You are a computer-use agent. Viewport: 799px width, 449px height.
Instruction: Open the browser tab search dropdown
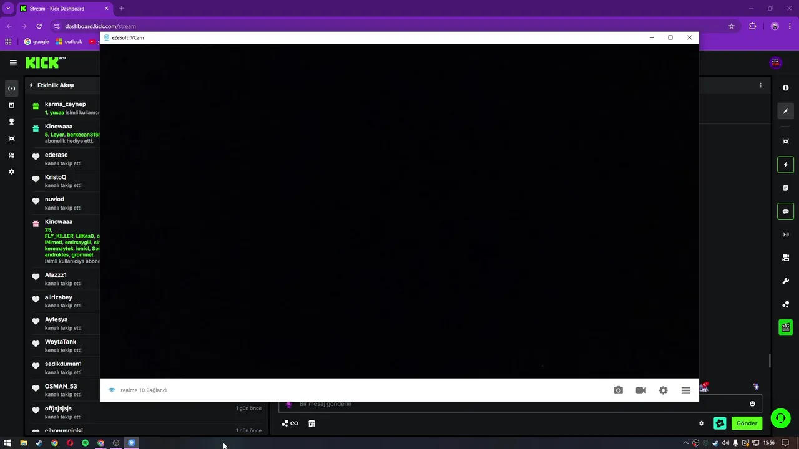8,9
